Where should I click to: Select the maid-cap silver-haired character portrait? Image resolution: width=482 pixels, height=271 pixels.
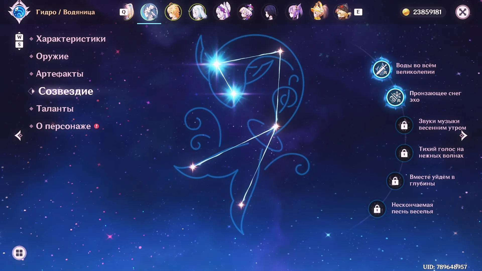pyautogui.click(x=222, y=12)
